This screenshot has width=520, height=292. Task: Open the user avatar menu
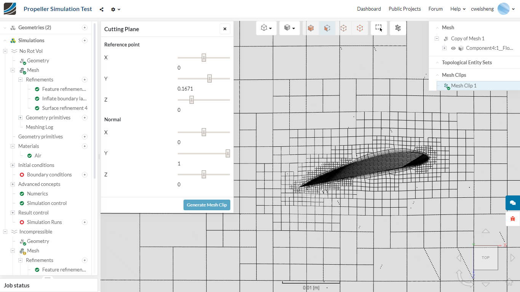(506, 9)
